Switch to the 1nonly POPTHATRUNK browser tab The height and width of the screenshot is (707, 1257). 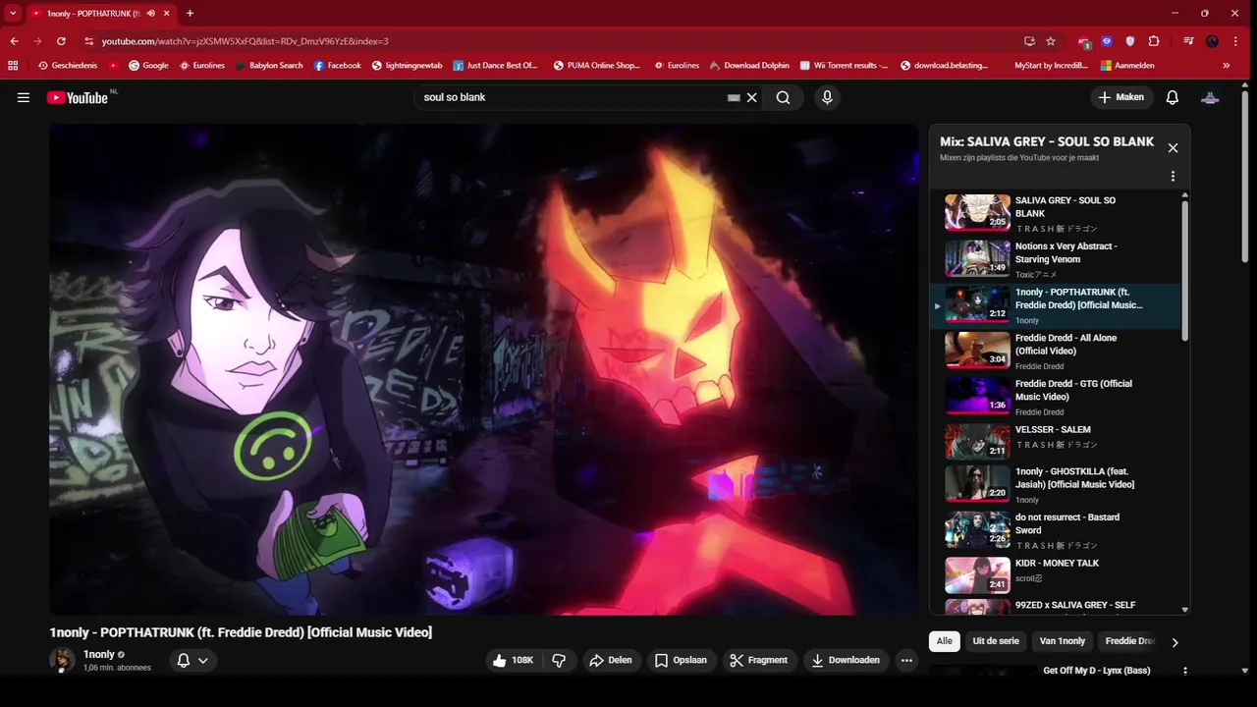click(101, 13)
